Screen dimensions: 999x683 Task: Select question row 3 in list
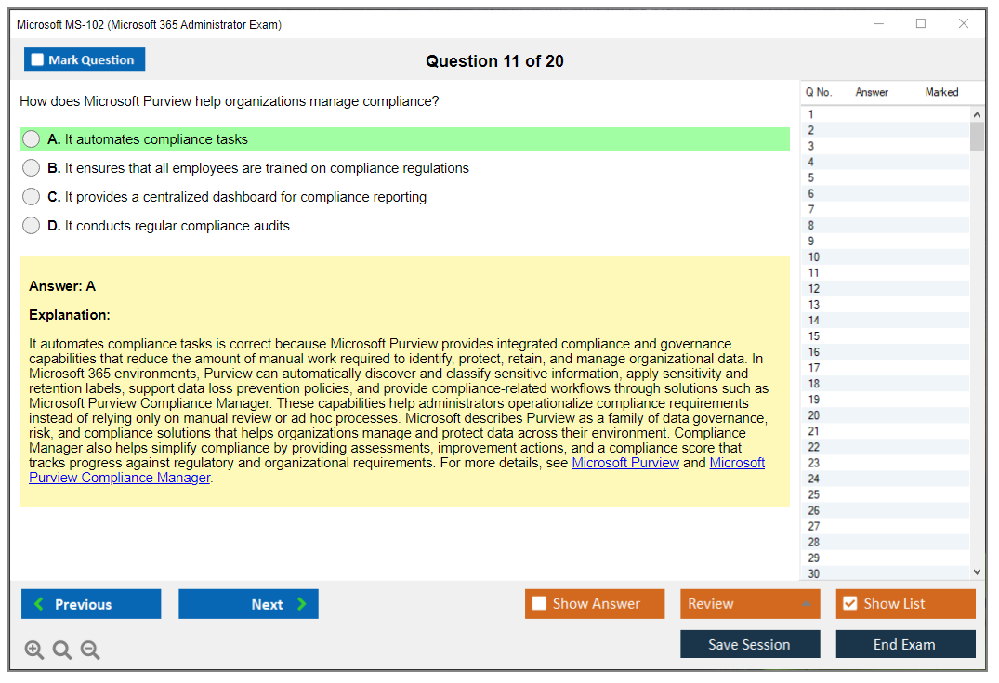885,146
